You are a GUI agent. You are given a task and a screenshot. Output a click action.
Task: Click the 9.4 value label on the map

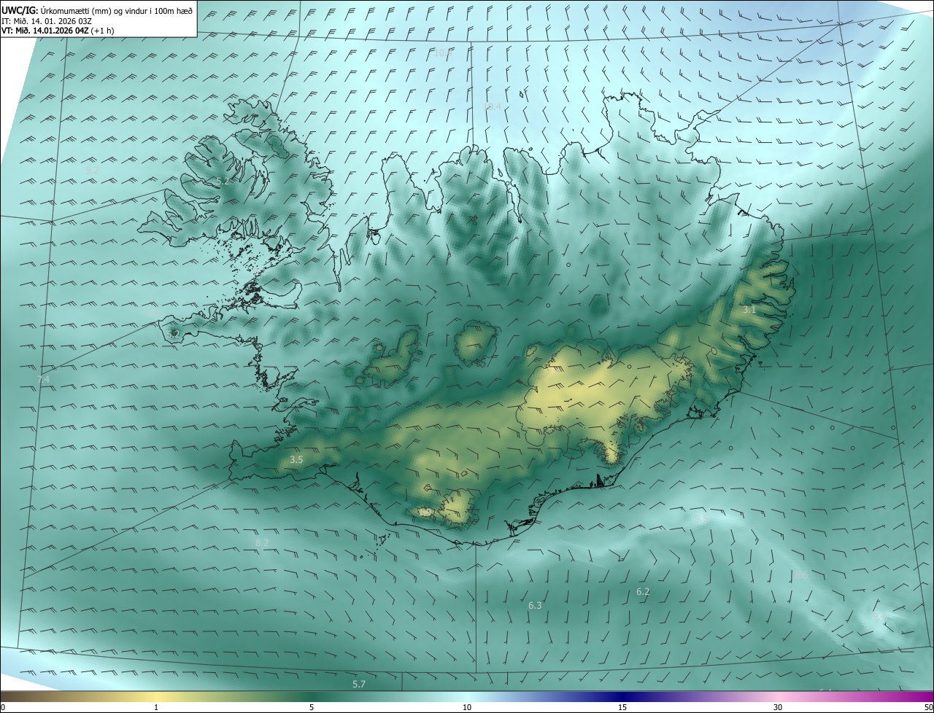[879, 616]
